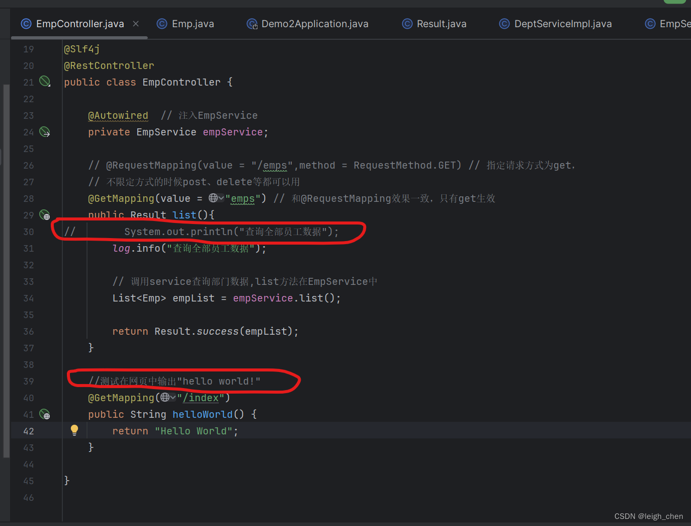
Task: Click the @Autowired annotation
Action: point(118,115)
